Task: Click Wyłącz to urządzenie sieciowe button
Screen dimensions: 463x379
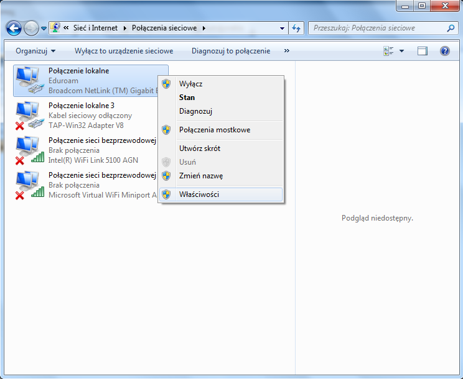Action: pos(124,51)
